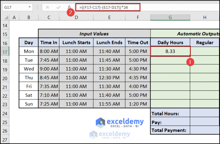
Task: Select cell G17 showing 8.33
Action: click(170, 51)
